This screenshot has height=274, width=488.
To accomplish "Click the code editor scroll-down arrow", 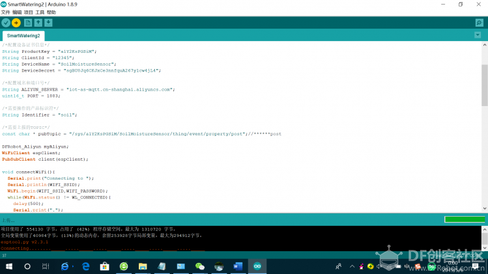I will [485, 208].
